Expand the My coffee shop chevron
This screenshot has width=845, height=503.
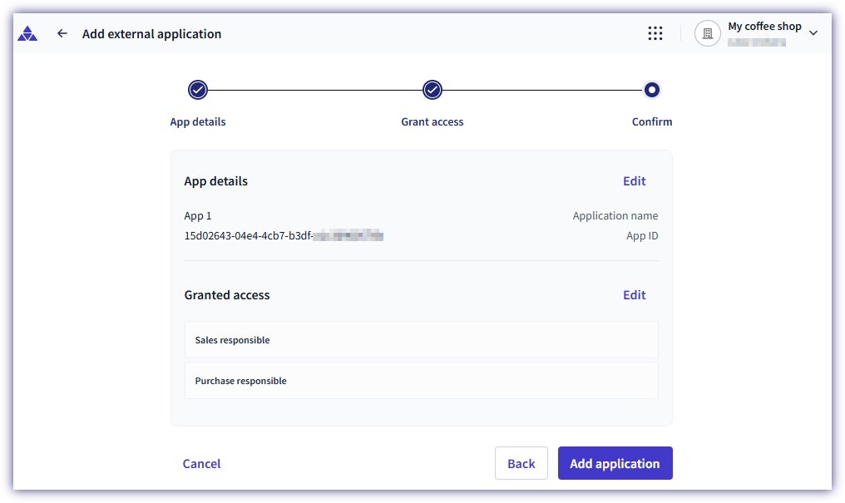tap(813, 33)
